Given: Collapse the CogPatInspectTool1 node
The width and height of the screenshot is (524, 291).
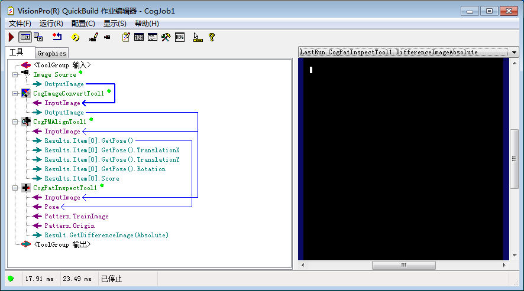Looking at the screenshot, I should tap(15, 188).
